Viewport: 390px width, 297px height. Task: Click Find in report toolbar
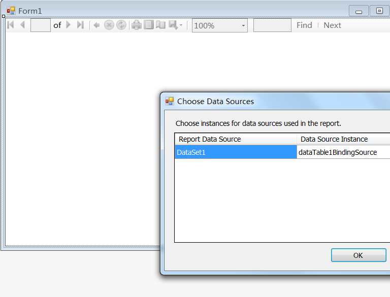pos(304,25)
